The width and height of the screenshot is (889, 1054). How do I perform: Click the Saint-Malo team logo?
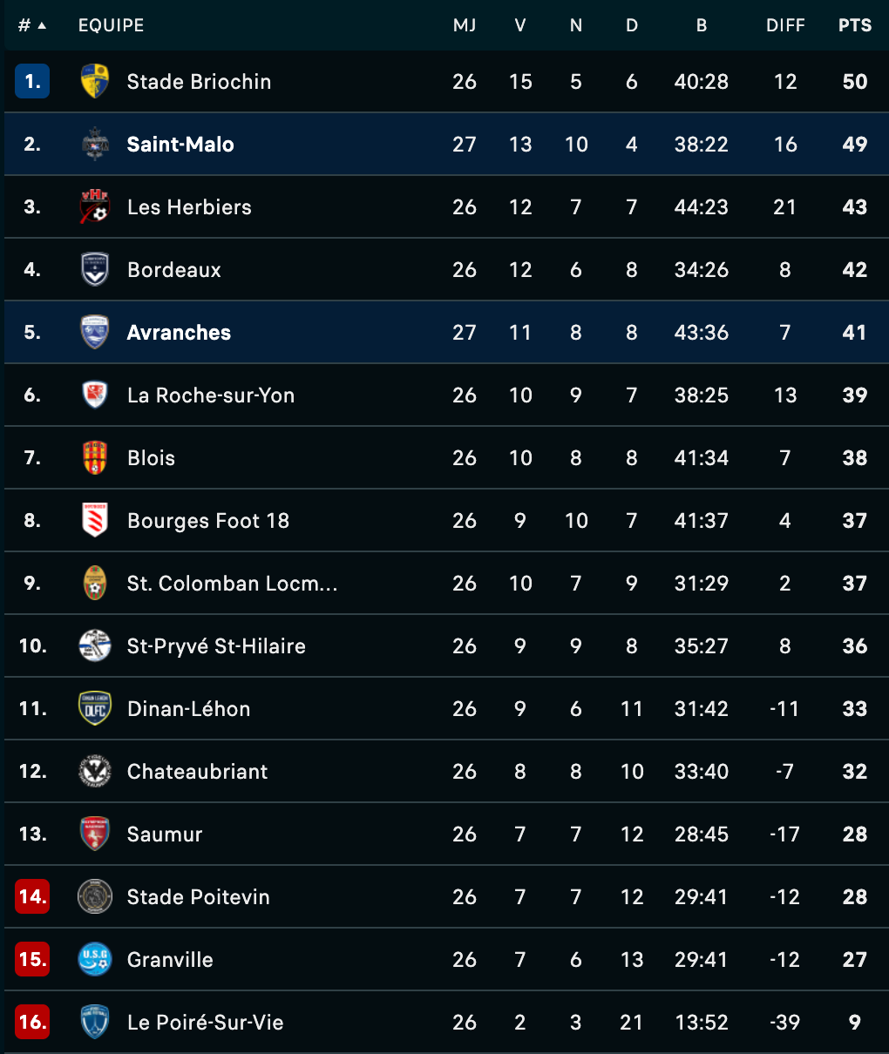94,144
